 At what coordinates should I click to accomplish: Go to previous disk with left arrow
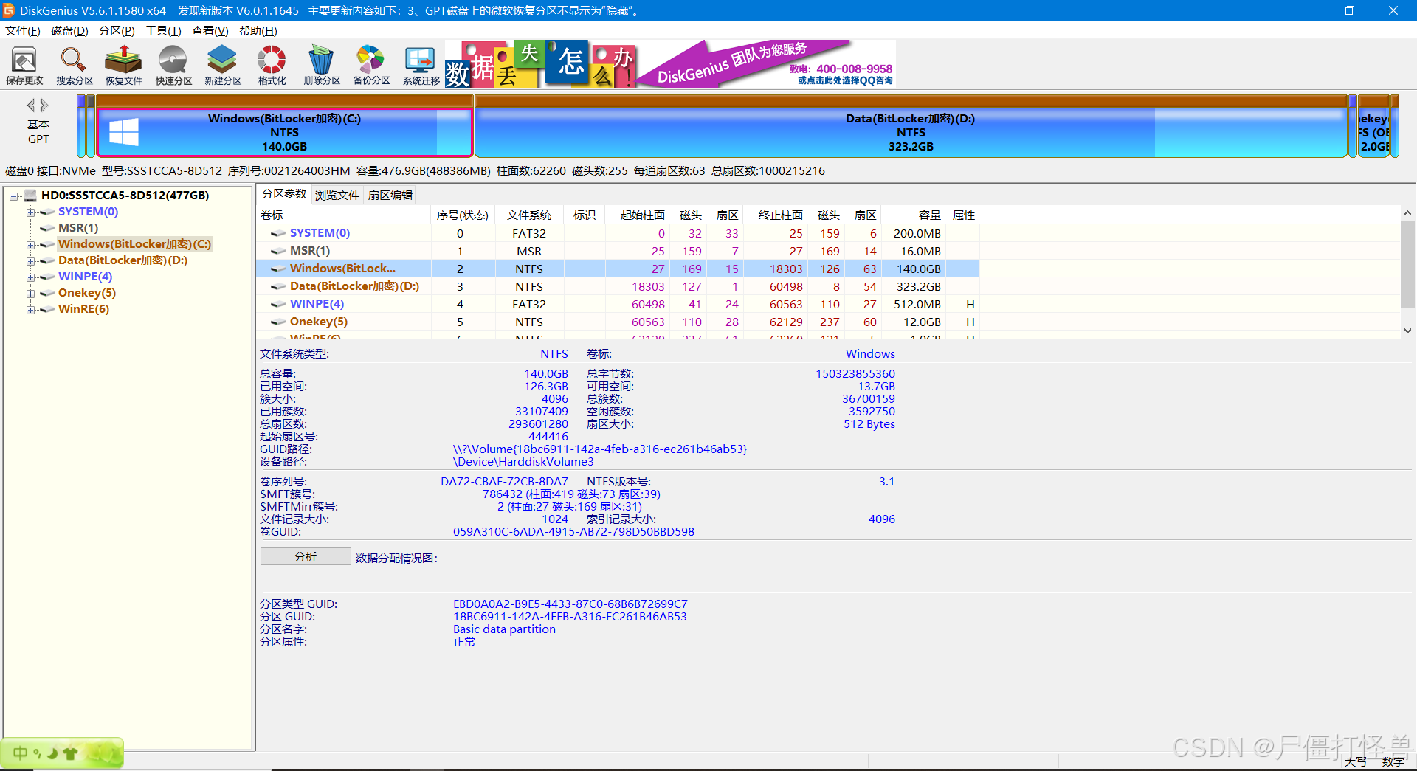point(31,106)
